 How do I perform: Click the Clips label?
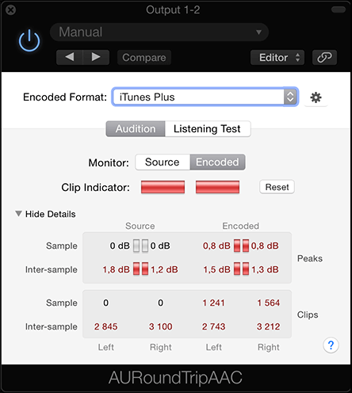click(x=308, y=315)
